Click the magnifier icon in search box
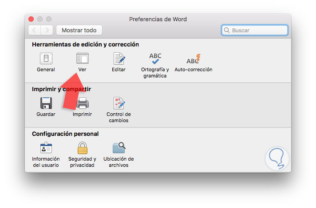This screenshot has width=316, height=208. pos(227,30)
